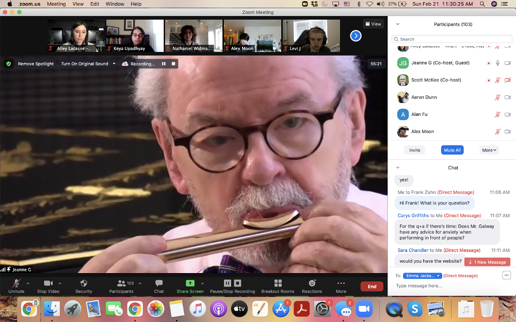Open the Window menu

coord(115,4)
